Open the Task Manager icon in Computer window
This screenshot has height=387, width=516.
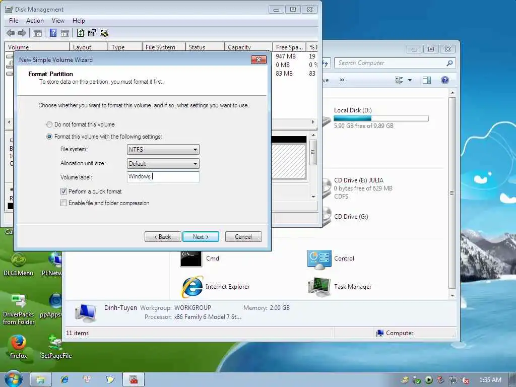tap(319, 287)
